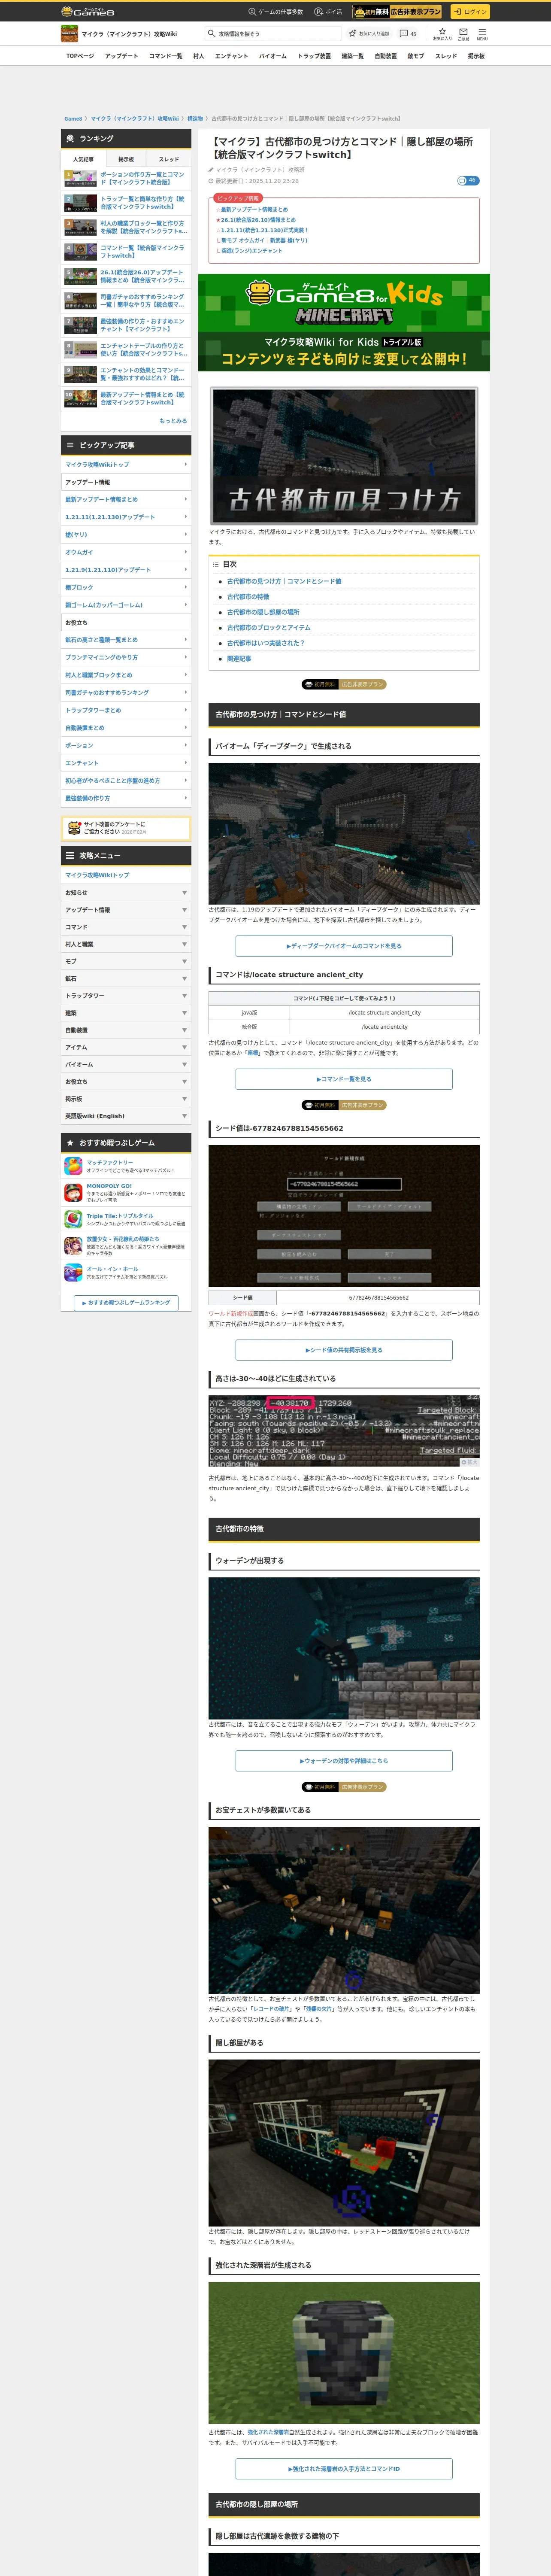
Task: Expand the お知らせ menu section
Action: pos(126,892)
